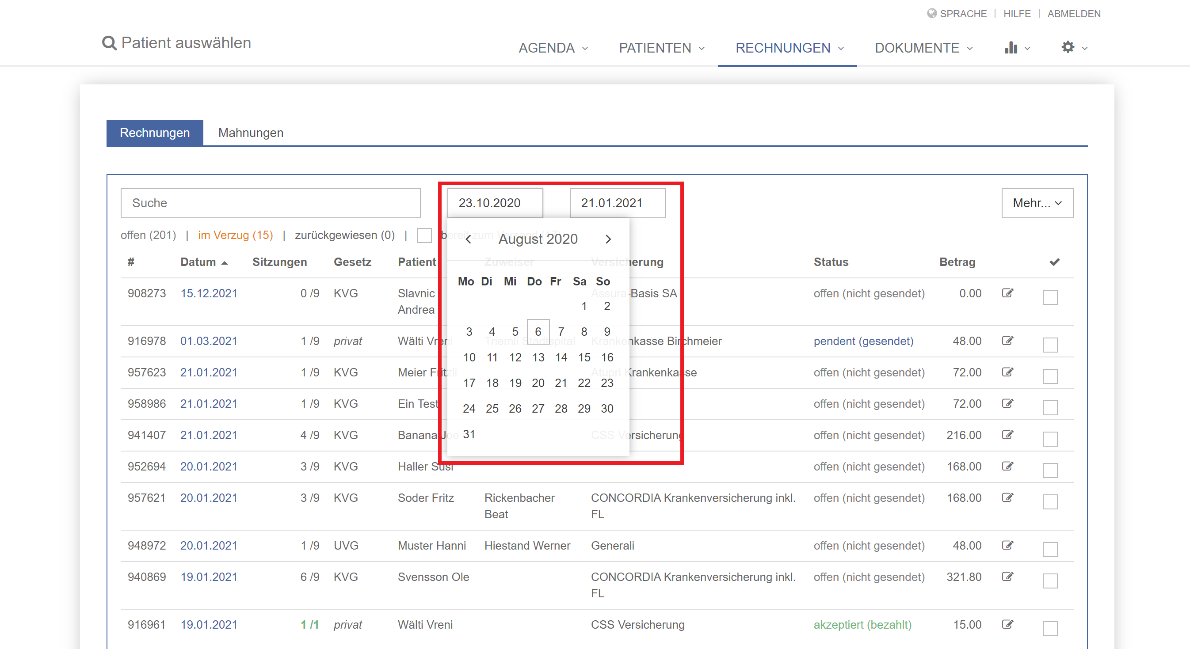Select checkbox for invoice 948972
The width and height of the screenshot is (1190, 649).
[x=1050, y=549]
